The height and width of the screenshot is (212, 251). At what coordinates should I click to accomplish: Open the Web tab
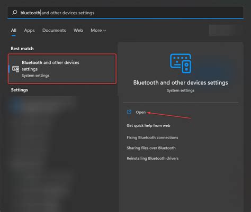78,30
